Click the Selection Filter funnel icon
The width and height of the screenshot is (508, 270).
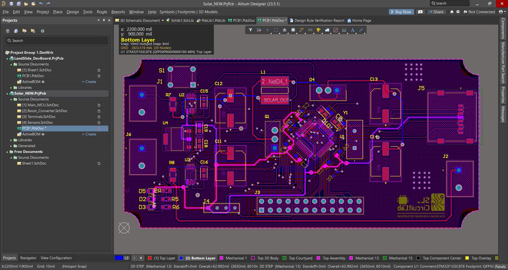pyautogui.click(x=250, y=30)
